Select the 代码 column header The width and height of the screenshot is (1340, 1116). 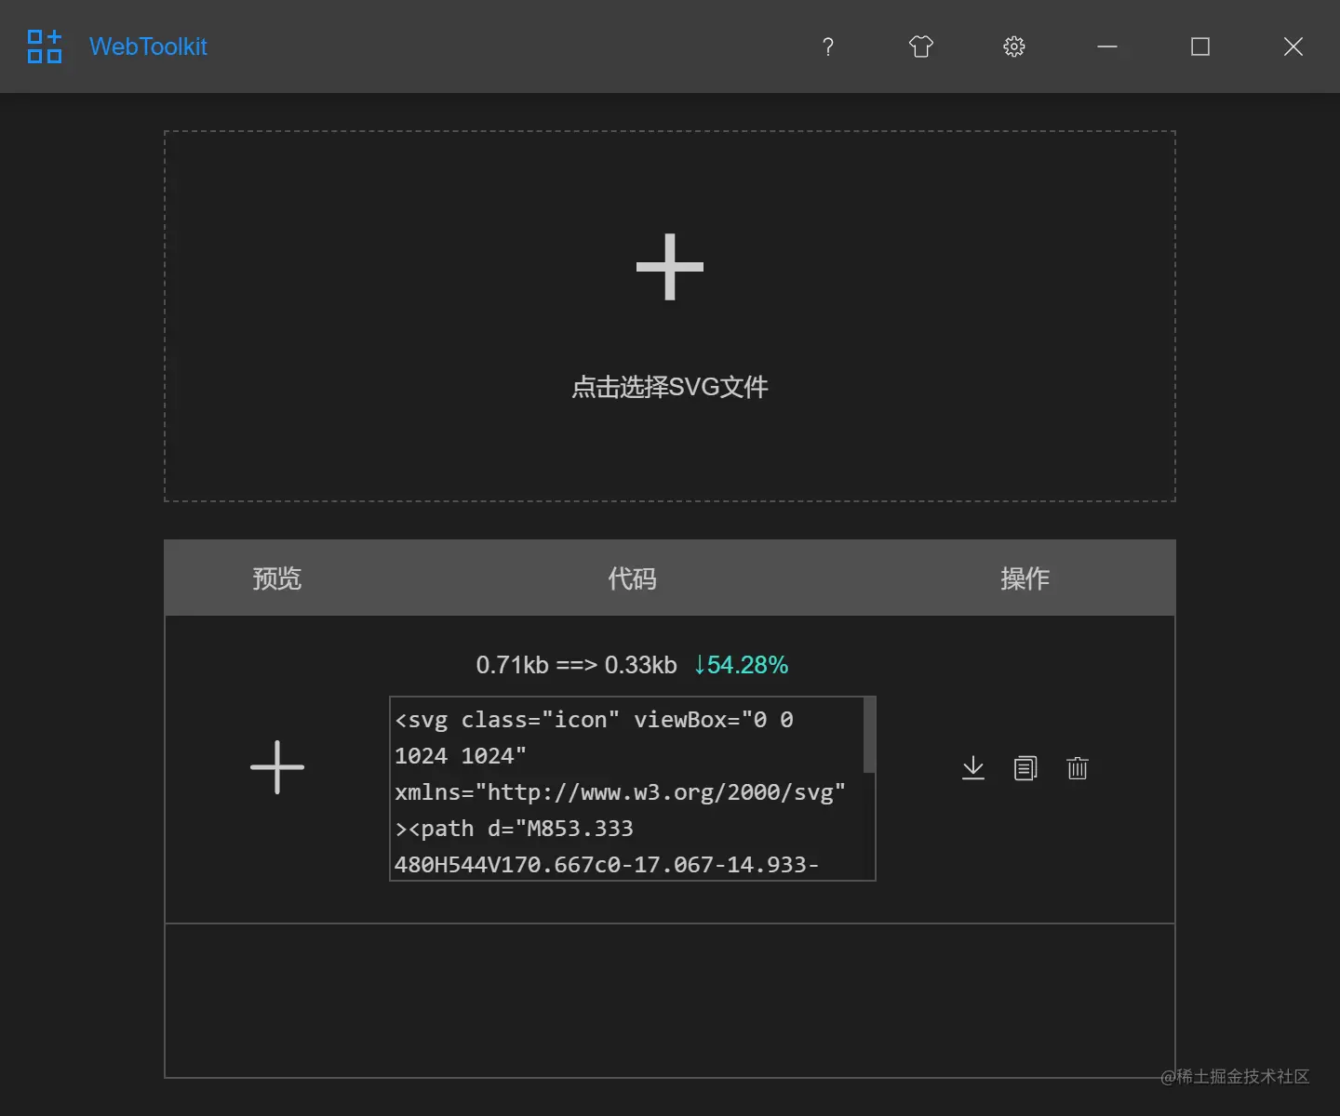[x=632, y=578]
